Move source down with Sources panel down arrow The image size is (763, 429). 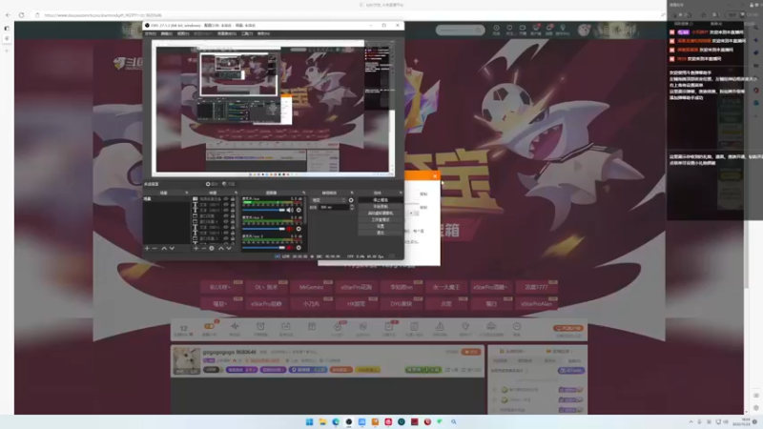pyautogui.click(x=229, y=248)
